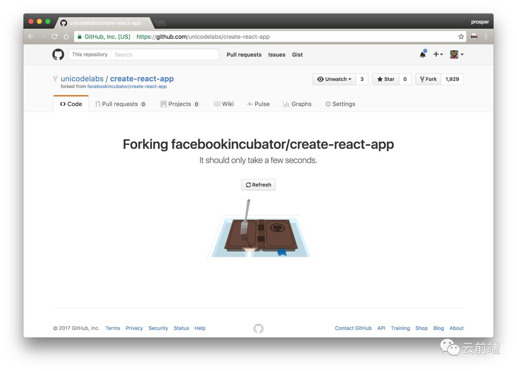Select the Wiki tab
The width and height of the screenshot is (517, 371).
224,104
